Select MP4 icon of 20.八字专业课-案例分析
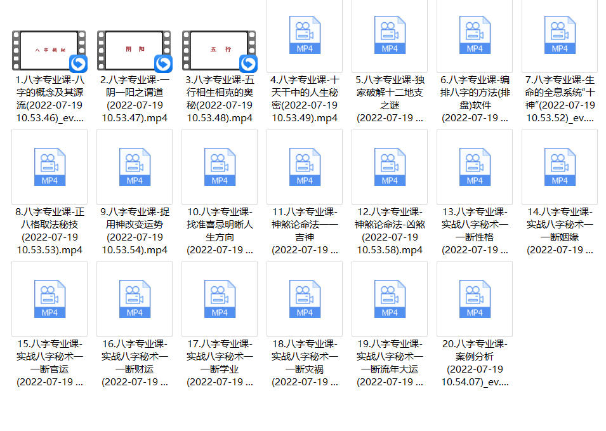This screenshot has width=606, height=431. [x=475, y=299]
